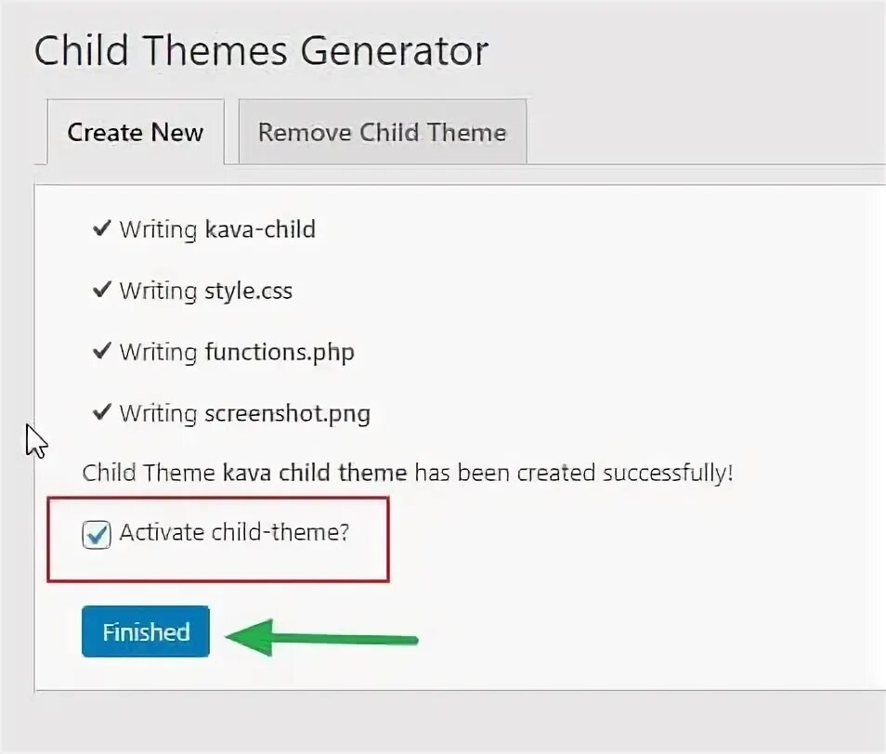Switch to the Remove Child Theme tab
Viewport: 886px width, 754px height.
point(382,132)
